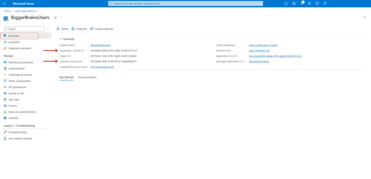Open the Help question mark icon
Image resolution: width=371 pixels, height=179 pixels.
point(317,4)
